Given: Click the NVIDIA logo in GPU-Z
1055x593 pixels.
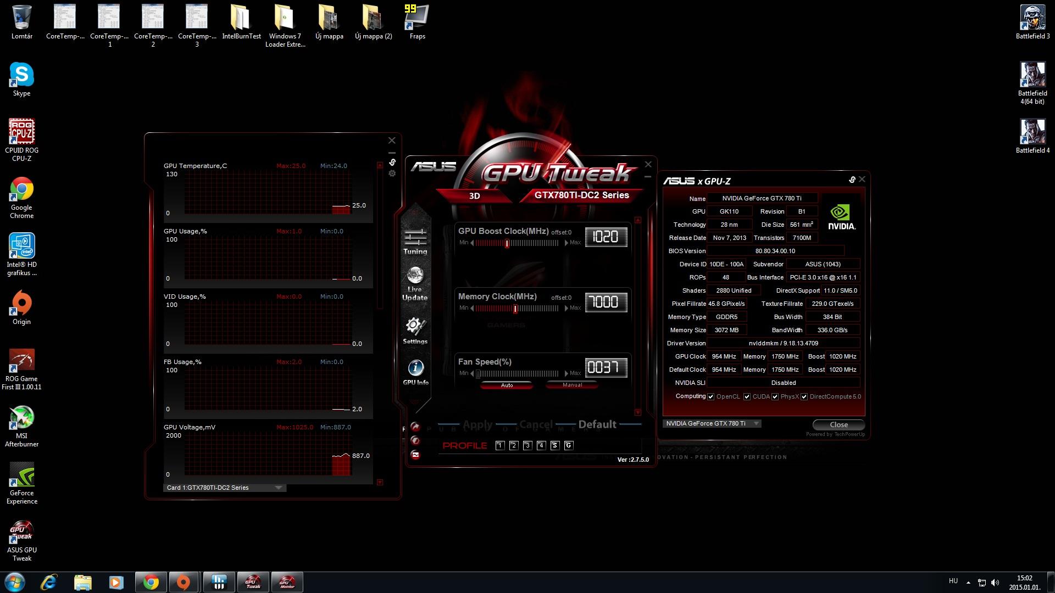Looking at the screenshot, I should pyautogui.click(x=842, y=217).
